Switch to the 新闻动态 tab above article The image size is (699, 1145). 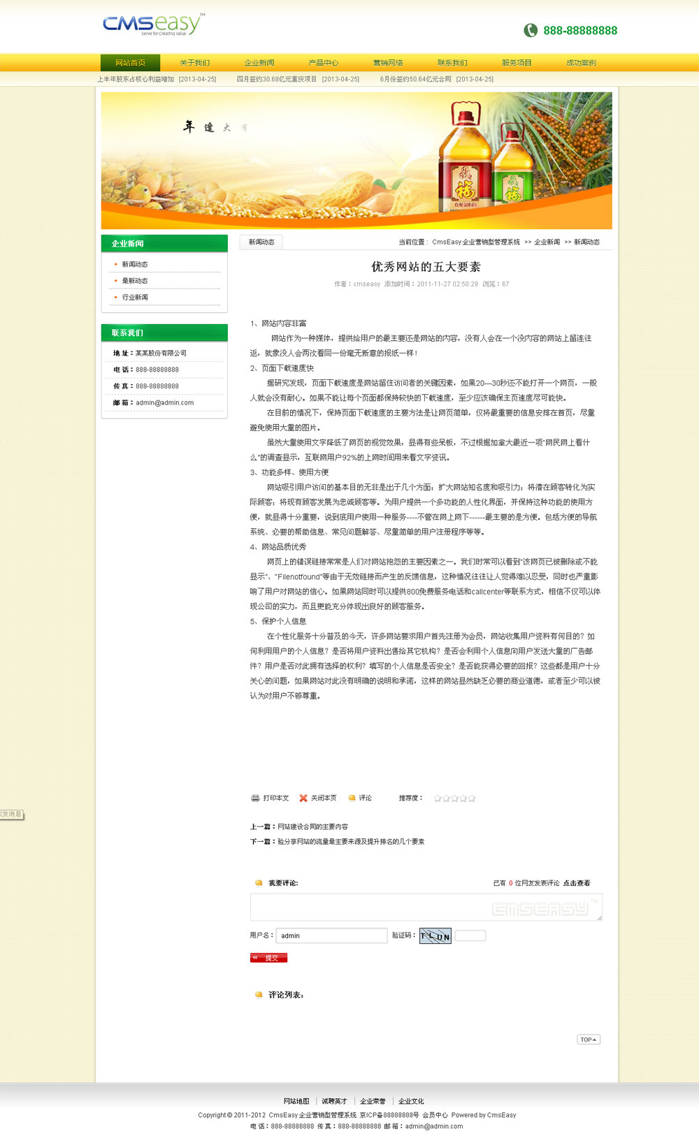pyautogui.click(x=261, y=242)
